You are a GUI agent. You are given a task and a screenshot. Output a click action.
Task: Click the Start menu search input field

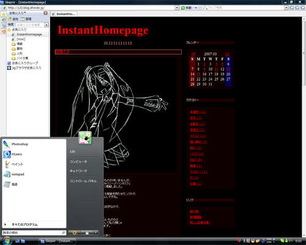[32, 233]
